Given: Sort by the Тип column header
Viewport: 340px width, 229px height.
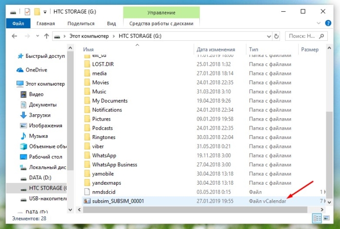Looking at the screenshot, I should tap(253, 50).
